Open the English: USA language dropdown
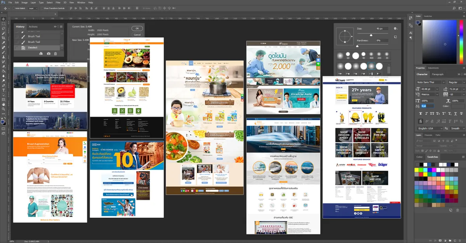Image resolution: width=466 pixels, height=243 pixels. click(x=430, y=128)
